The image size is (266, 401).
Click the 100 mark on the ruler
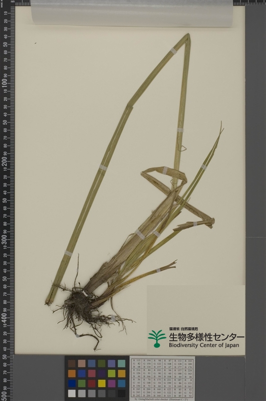tap(5, 83)
